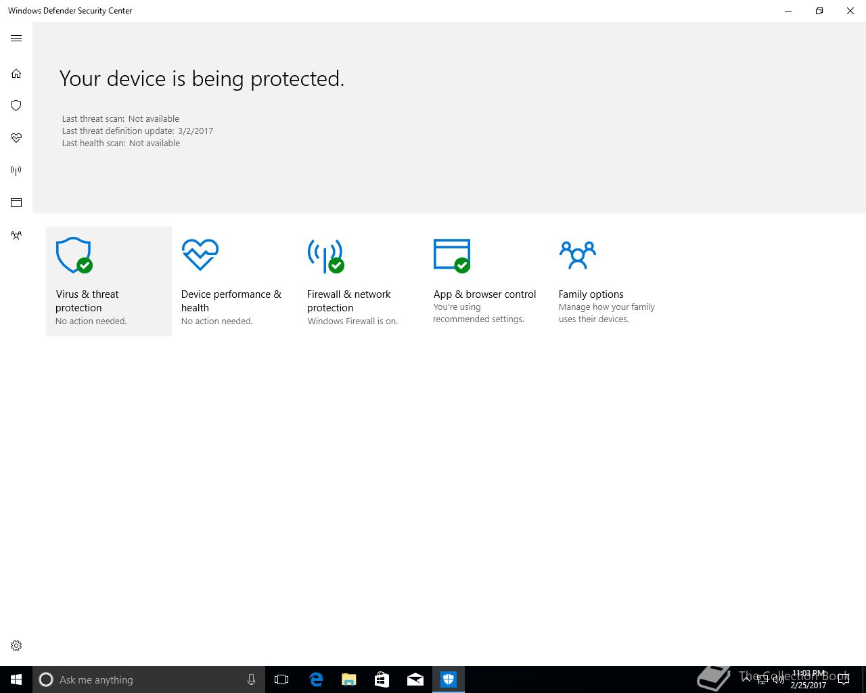Open Firewall & network protection sidebar antenna icon
Viewport: 866px width, 693px height.
[16, 171]
